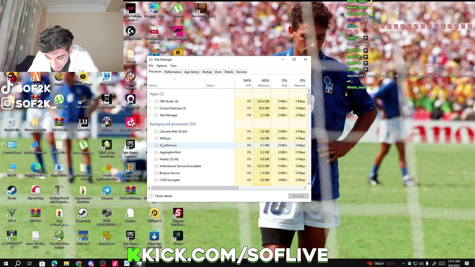Select the Airplay (32 bit) process
The height and width of the screenshot is (267, 475).
[227, 159]
